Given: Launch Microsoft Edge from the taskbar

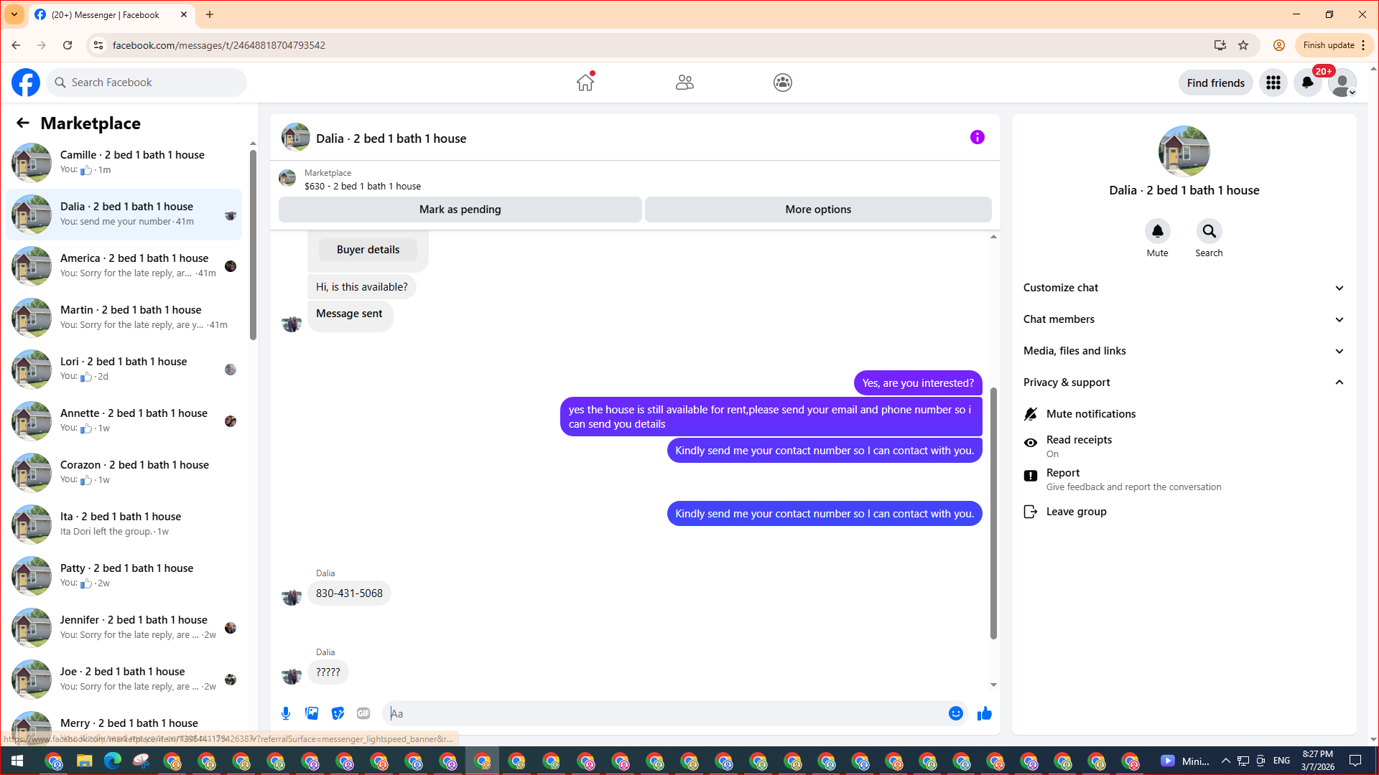Looking at the screenshot, I should (x=113, y=761).
